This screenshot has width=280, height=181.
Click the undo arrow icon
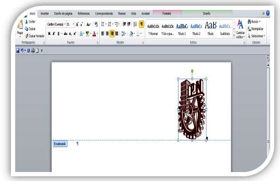[x=22, y=51]
